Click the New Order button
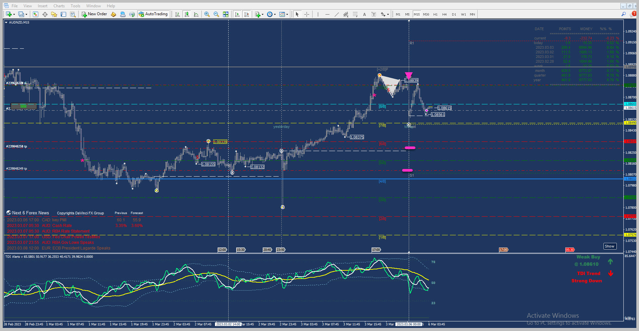The height and width of the screenshot is (331, 639). point(95,14)
